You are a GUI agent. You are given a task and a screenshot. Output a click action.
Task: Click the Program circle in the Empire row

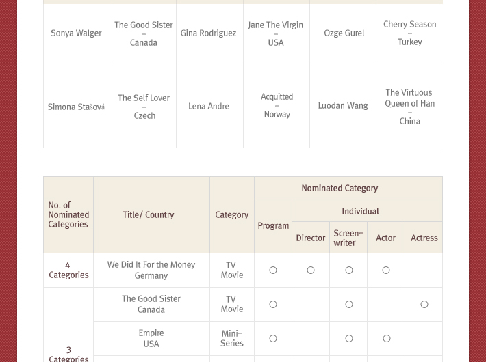[x=273, y=339]
